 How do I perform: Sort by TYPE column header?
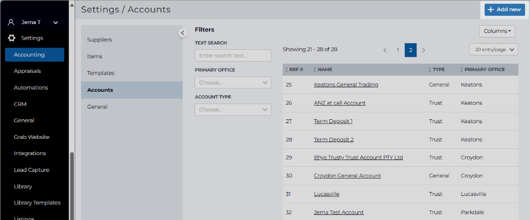pos(437,69)
